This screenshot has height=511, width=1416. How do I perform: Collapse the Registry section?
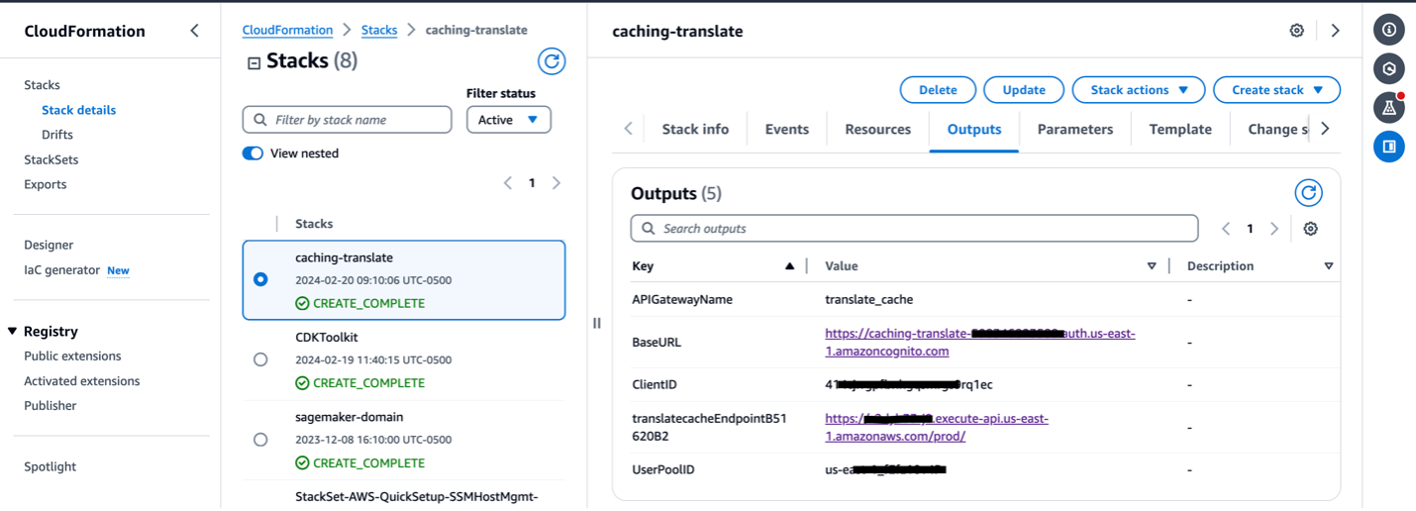13,332
